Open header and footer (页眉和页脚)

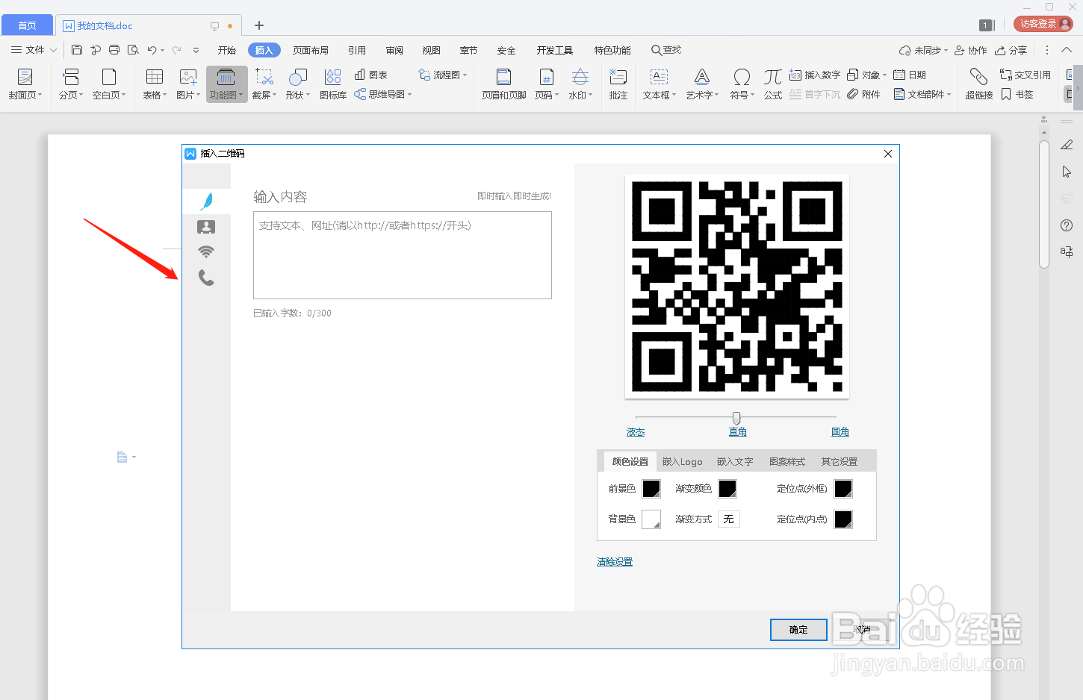504,84
